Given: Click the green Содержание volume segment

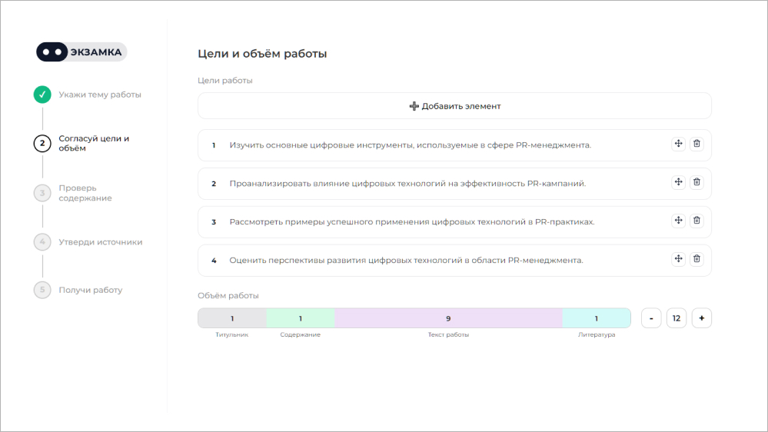Looking at the screenshot, I should (301, 318).
